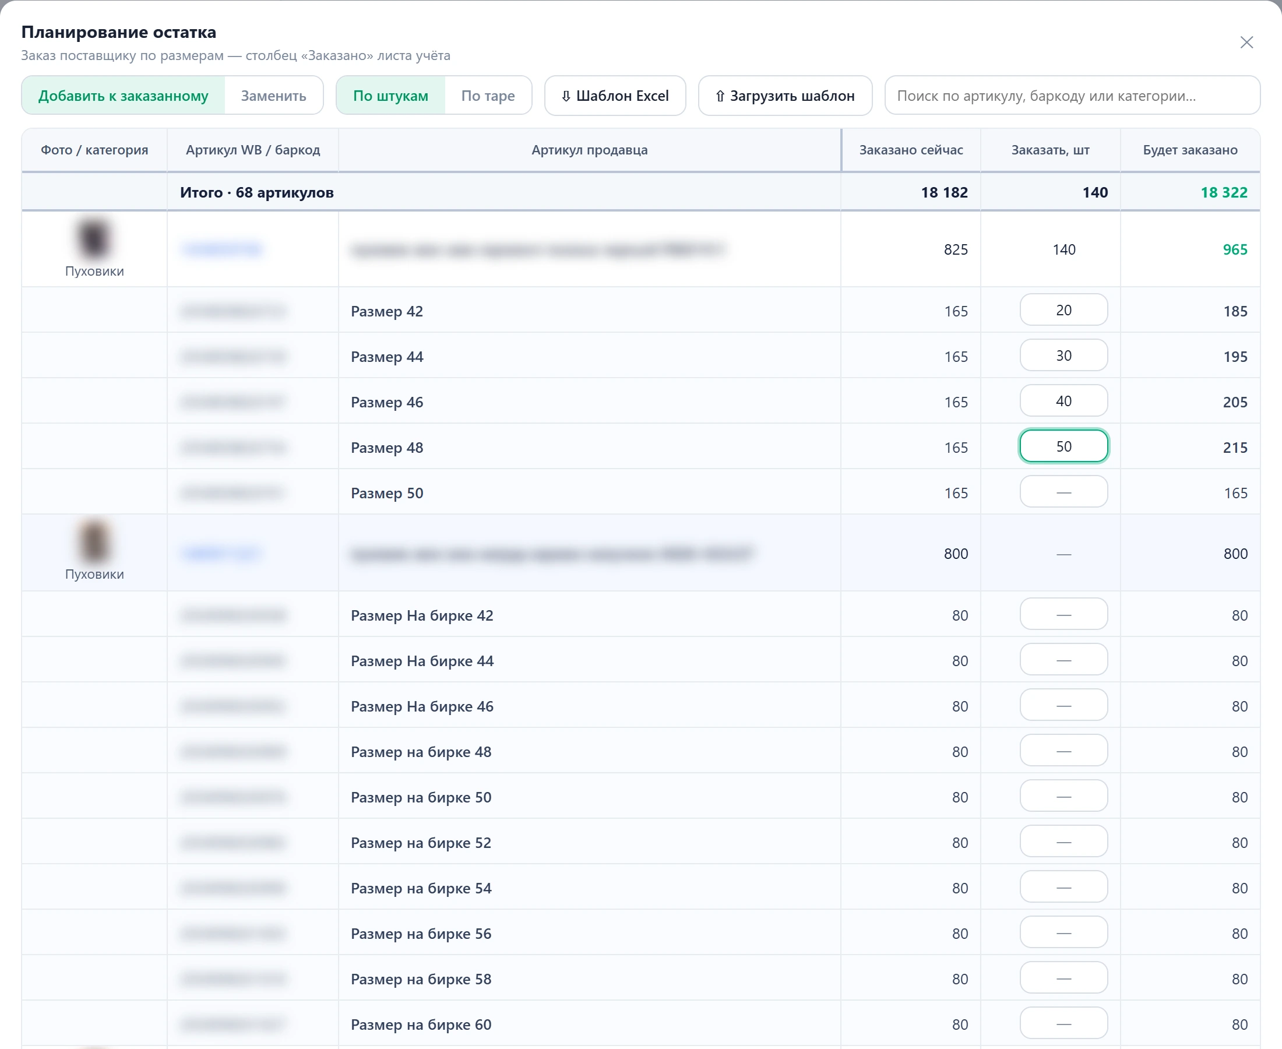Click the Артикул WB / баркод header
Screen dimensions: 1282x1049
click(252, 150)
